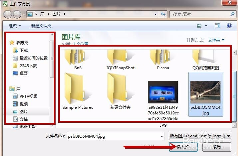Click file list scroll down arrow
238x156 pixels.
point(234,125)
